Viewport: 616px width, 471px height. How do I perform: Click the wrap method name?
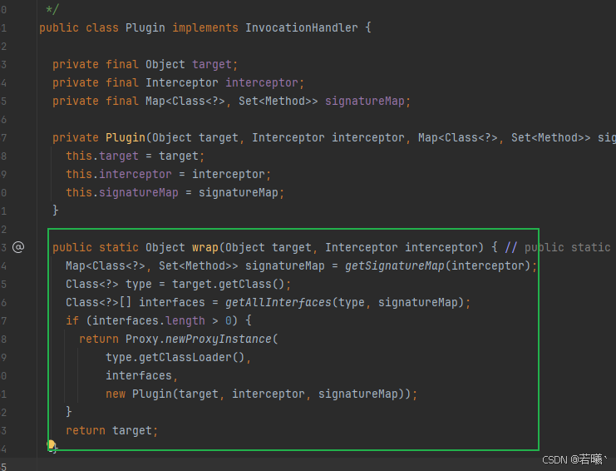point(205,247)
